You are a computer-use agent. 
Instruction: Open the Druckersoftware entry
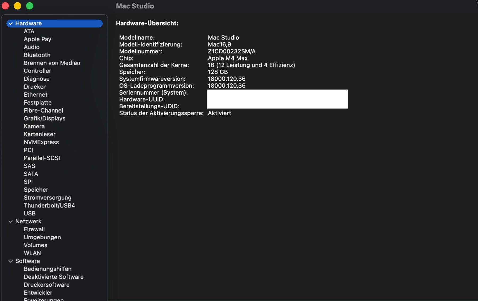(47, 285)
